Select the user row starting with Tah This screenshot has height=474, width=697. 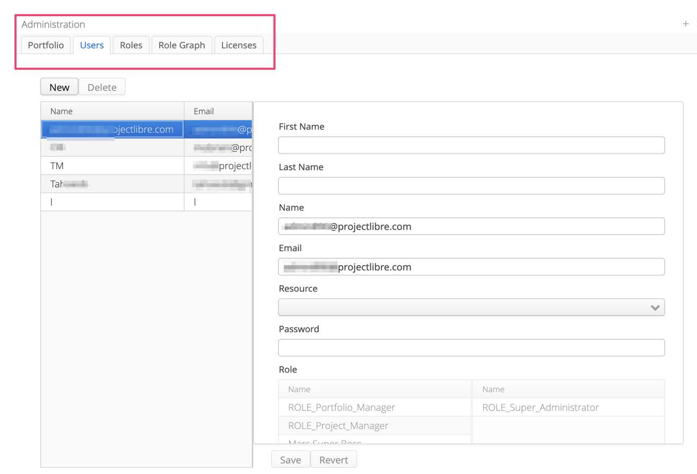tap(146, 184)
